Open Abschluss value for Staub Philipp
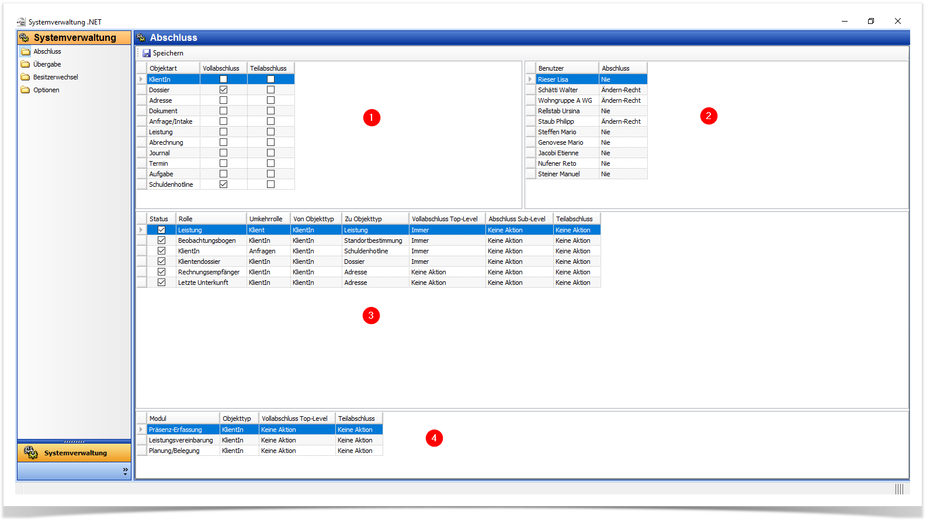Screen dimensions: 930x523 pos(623,121)
